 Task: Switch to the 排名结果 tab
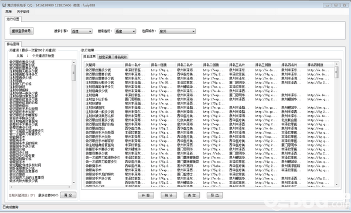tap(90, 57)
